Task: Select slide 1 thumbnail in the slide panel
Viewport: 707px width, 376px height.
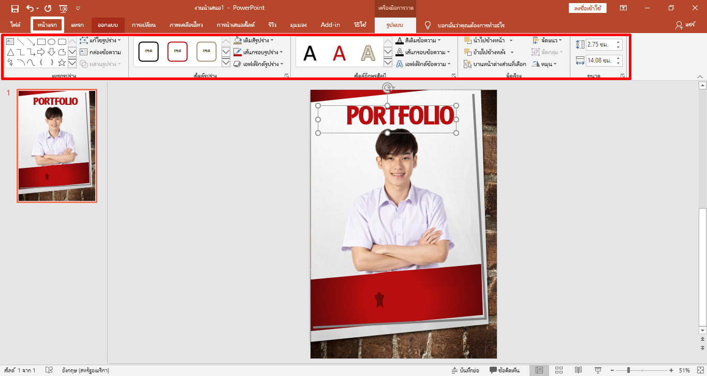Action: click(x=57, y=146)
